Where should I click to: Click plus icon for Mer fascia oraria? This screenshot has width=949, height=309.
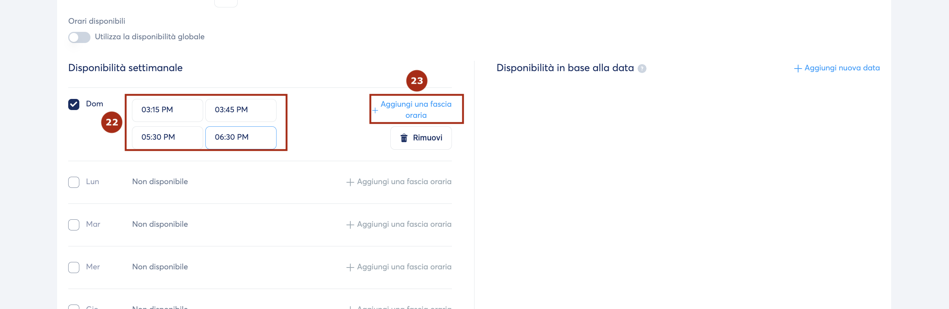(350, 267)
